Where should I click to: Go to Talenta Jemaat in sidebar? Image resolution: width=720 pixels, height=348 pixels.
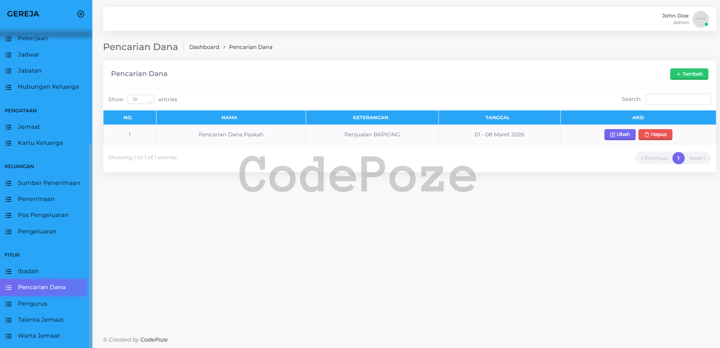tap(40, 320)
